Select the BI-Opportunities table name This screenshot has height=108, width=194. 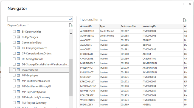click(32, 32)
